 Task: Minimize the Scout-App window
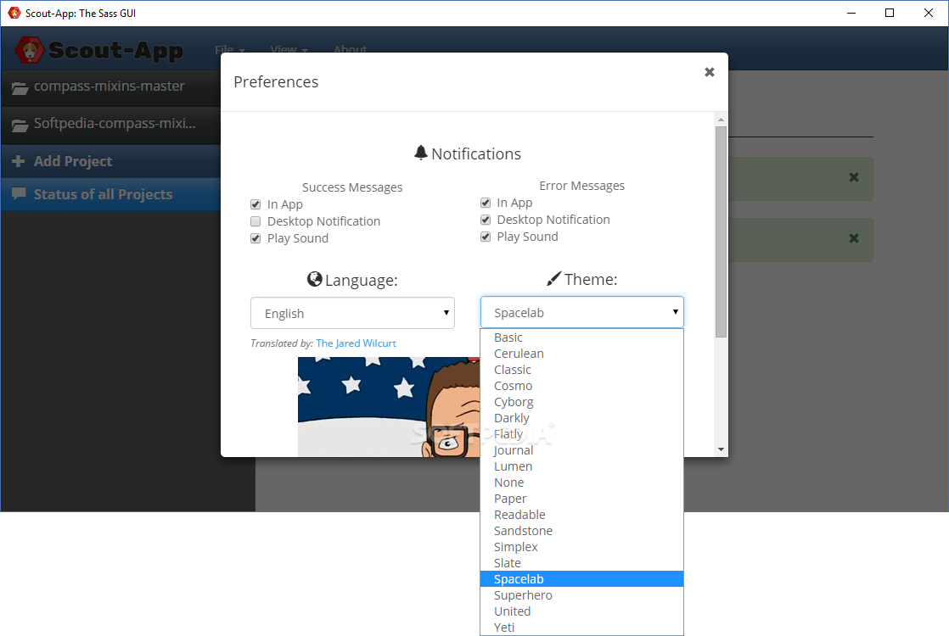point(851,13)
